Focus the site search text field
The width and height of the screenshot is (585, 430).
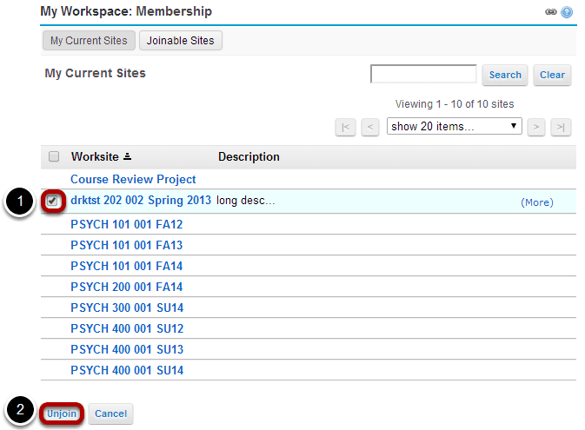tap(423, 74)
